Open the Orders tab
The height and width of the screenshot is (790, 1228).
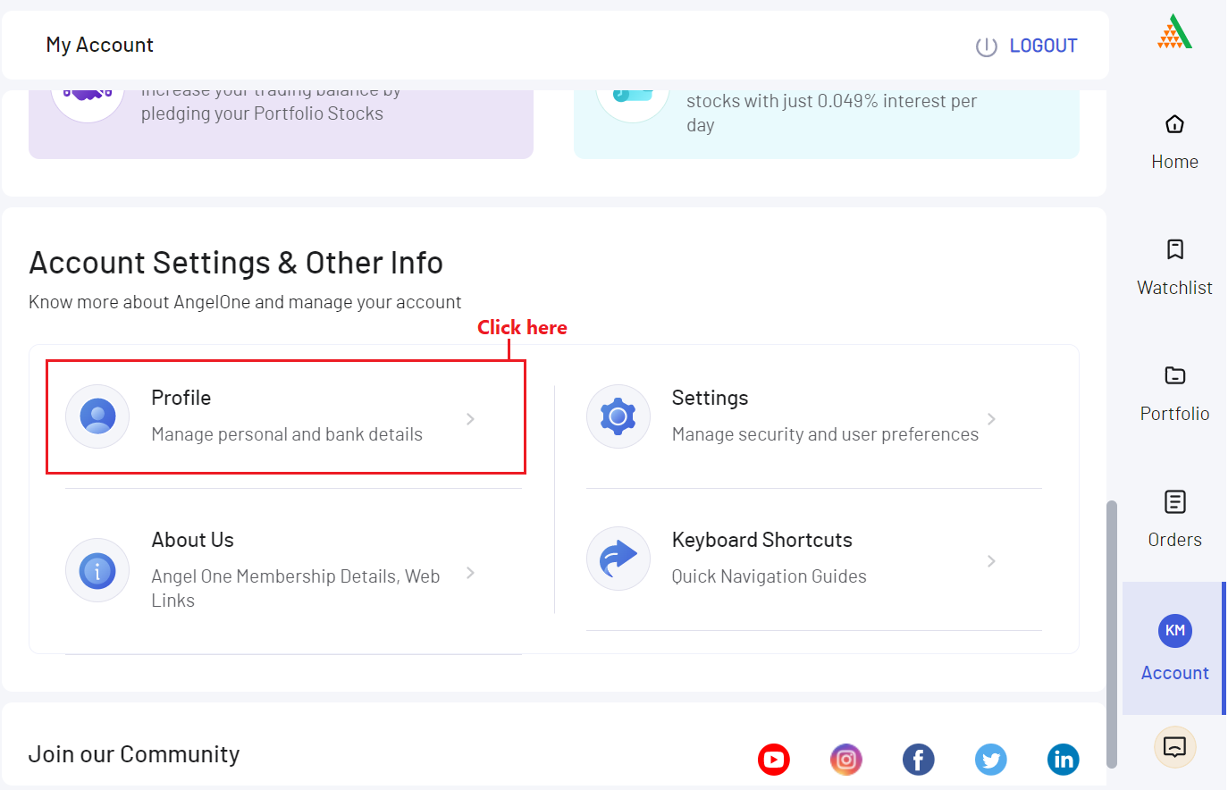tap(1174, 518)
